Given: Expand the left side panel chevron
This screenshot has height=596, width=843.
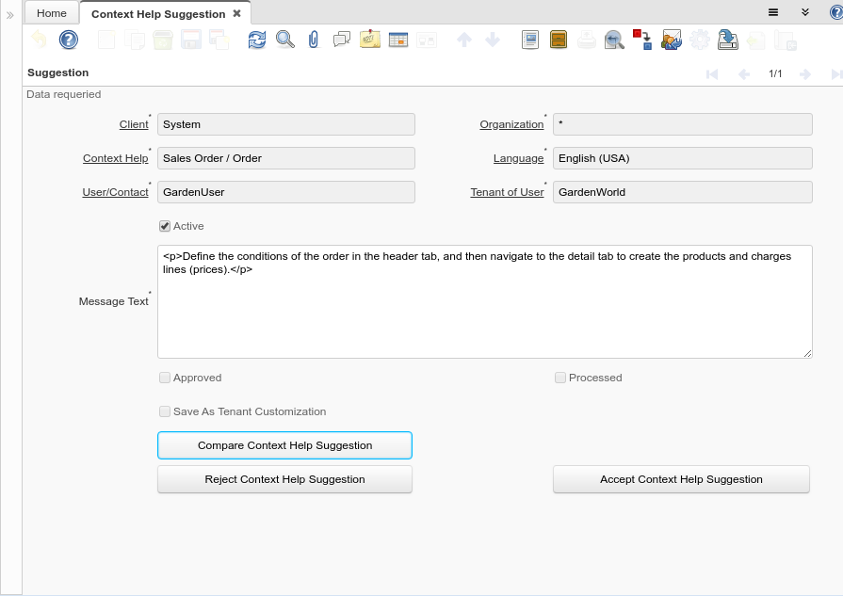Looking at the screenshot, I should point(10,15).
